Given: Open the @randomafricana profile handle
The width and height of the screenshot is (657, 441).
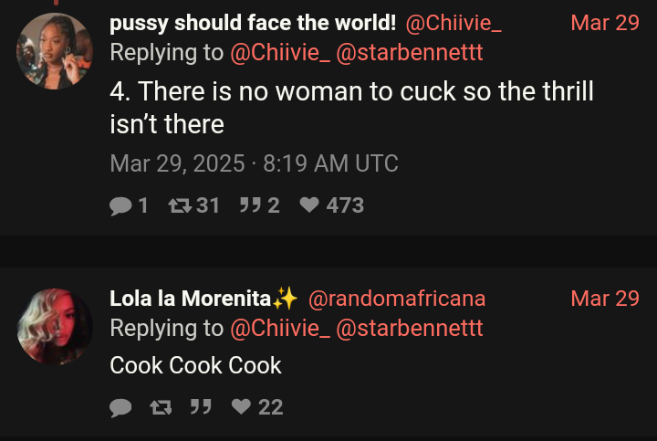Looking at the screenshot, I should pos(397,299).
